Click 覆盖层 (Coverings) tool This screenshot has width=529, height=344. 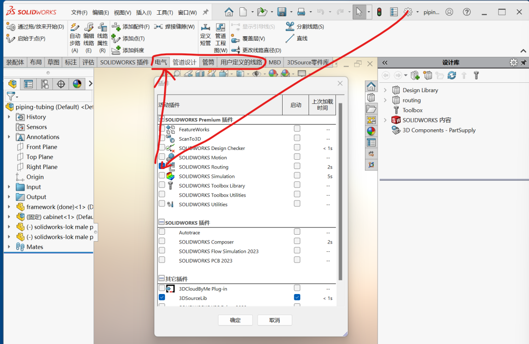pos(248,39)
